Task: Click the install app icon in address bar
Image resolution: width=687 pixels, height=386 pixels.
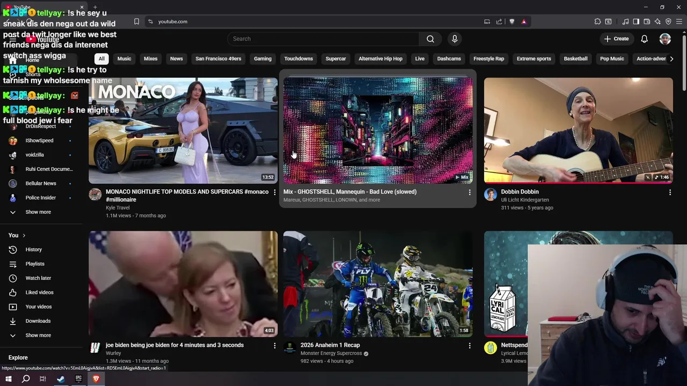Action: [487, 21]
